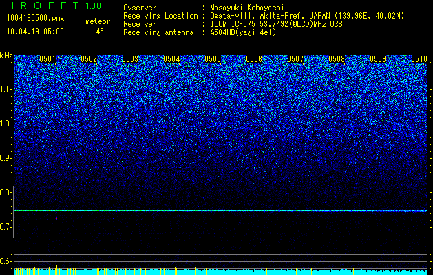The image size is (433, 275).
Task: Click the Ovserver label
Action: 140,8
